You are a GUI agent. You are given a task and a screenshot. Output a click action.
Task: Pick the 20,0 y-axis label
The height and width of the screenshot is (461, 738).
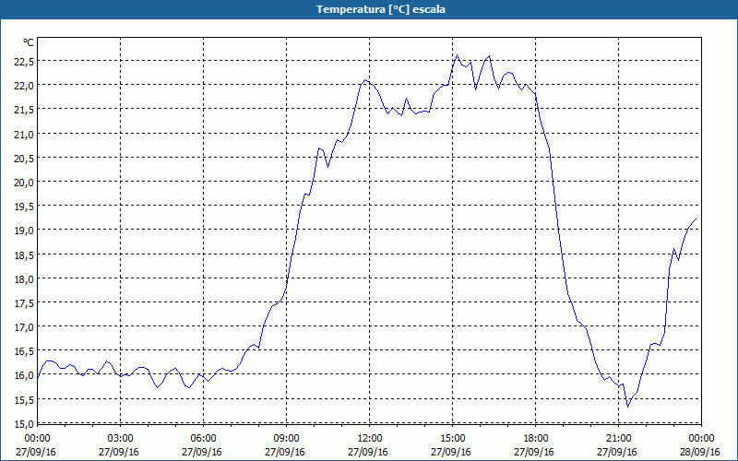coord(23,182)
